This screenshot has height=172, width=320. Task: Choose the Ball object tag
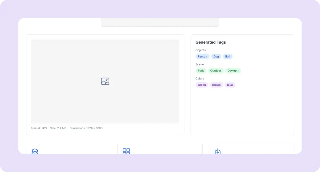(x=228, y=56)
